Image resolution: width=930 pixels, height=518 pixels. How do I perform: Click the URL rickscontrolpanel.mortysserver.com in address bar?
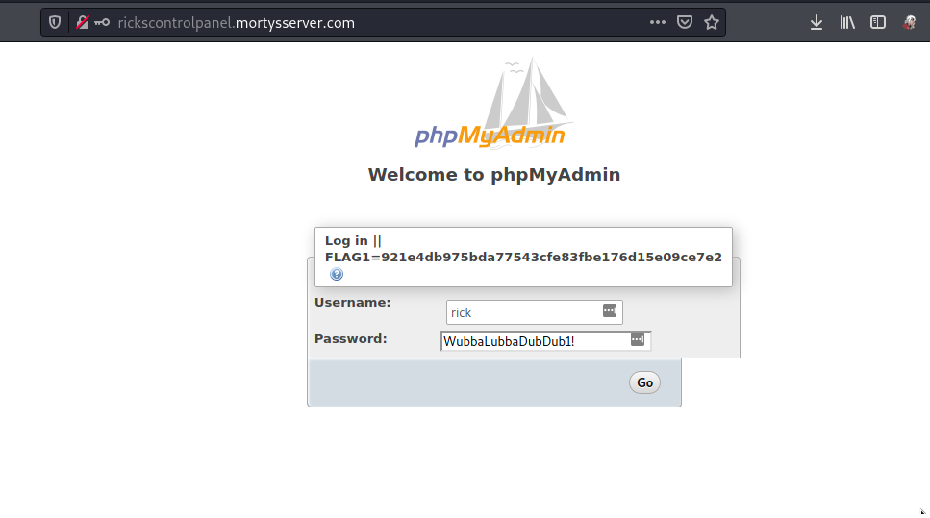coord(236,22)
